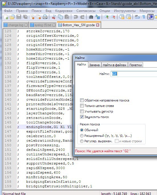This screenshot has height=195, width=157.
Task: Close the Bottom_Hex_SM.gcode tab
Action: pyautogui.click(x=98, y=25)
